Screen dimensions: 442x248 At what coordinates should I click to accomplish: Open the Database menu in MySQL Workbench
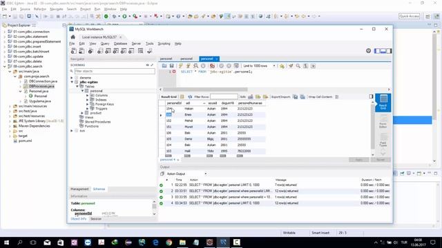pos(120,43)
